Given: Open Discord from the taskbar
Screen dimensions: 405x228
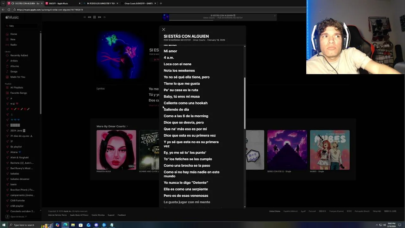Looking at the screenshot, I should click(x=96, y=225).
